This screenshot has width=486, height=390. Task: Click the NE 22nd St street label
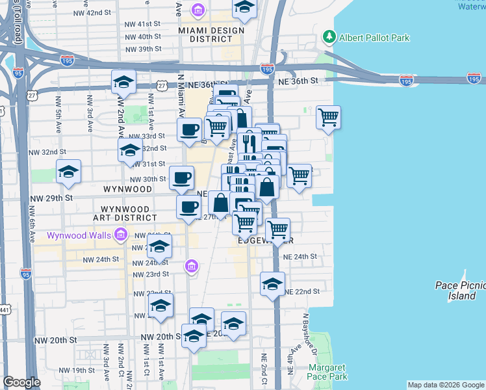click(x=302, y=291)
